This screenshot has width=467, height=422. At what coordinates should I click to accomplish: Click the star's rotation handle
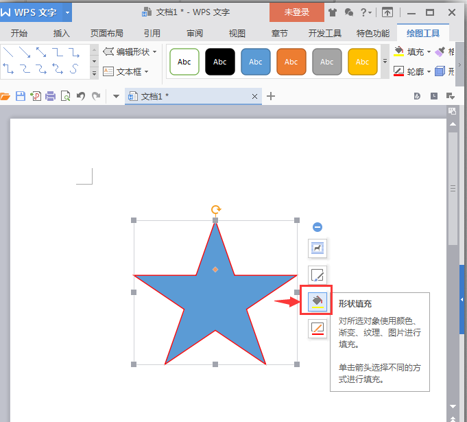tap(215, 210)
